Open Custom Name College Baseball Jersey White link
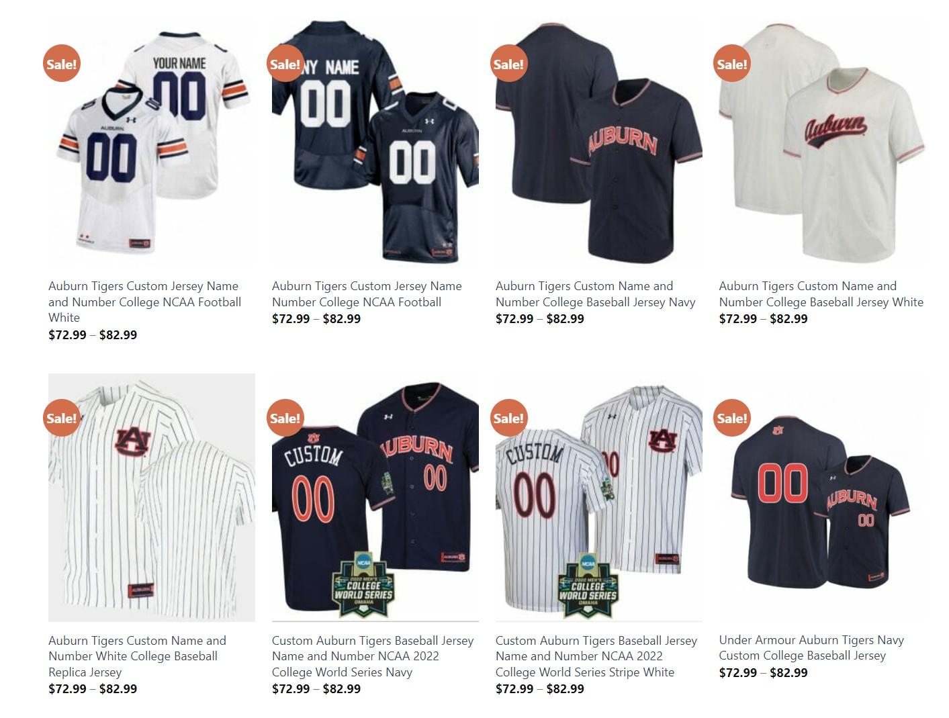 pyautogui.click(x=821, y=294)
